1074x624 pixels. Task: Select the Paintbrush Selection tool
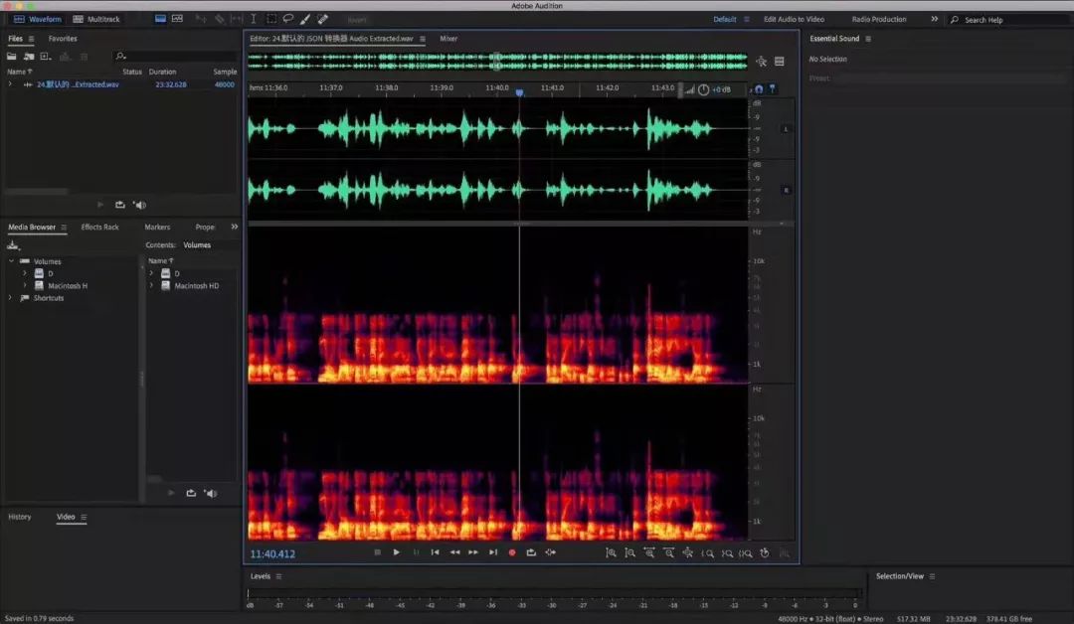coord(304,19)
